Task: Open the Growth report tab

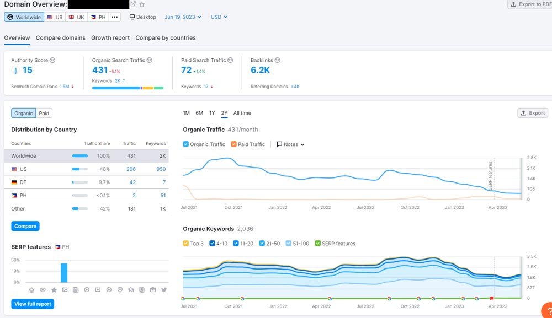Action: click(x=110, y=38)
